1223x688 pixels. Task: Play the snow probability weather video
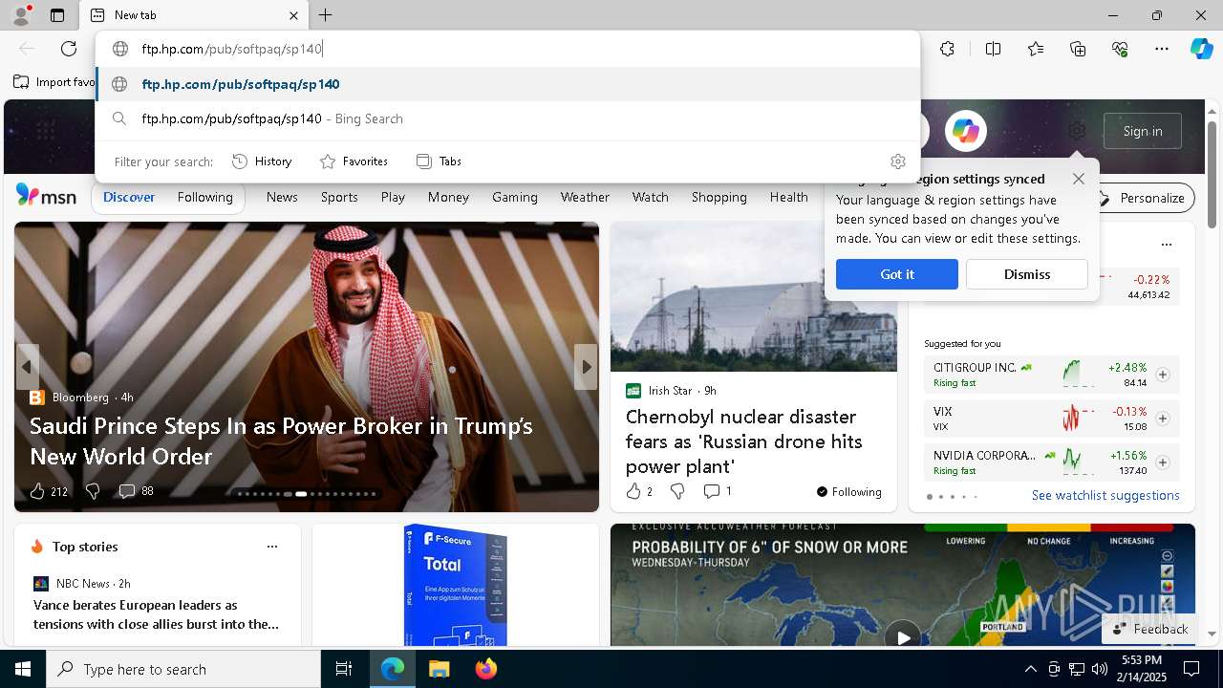point(903,636)
